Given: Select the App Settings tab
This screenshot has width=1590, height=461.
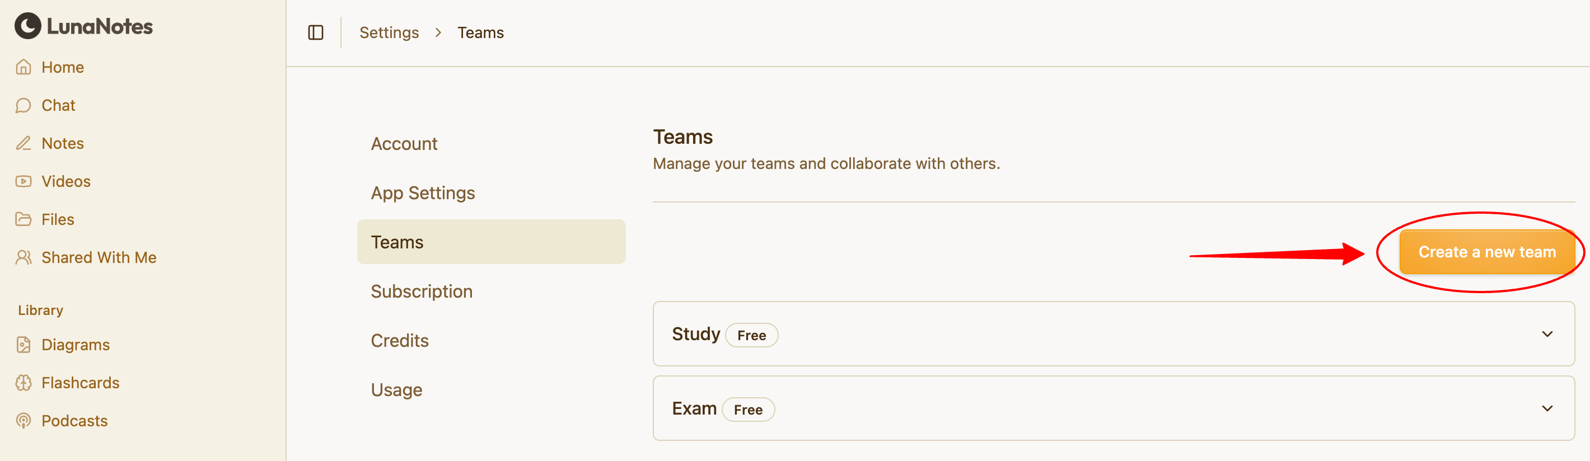Looking at the screenshot, I should point(423,193).
